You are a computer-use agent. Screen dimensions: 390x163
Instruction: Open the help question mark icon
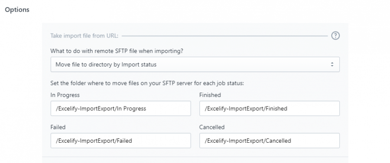[x=335, y=36]
